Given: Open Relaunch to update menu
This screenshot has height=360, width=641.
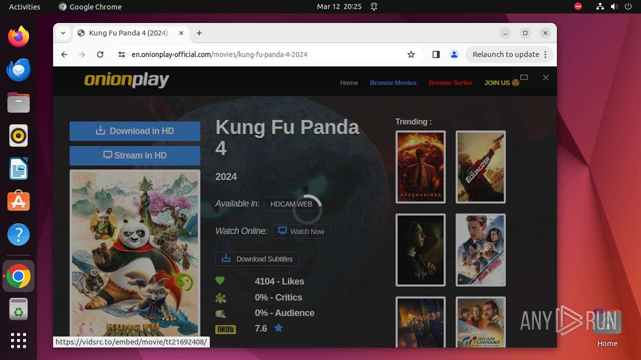Looking at the screenshot, I should point(510,54).
